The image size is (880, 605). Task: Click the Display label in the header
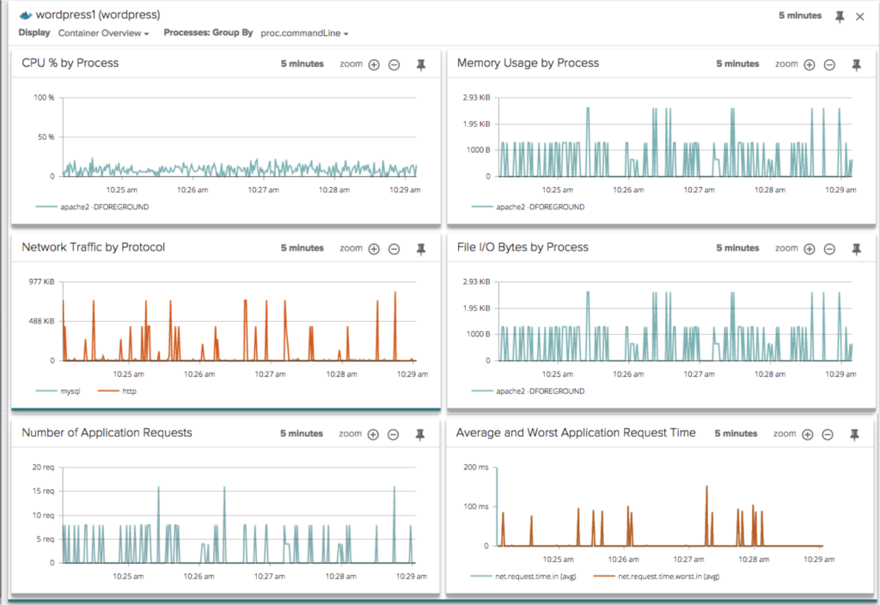pos(34,33)
